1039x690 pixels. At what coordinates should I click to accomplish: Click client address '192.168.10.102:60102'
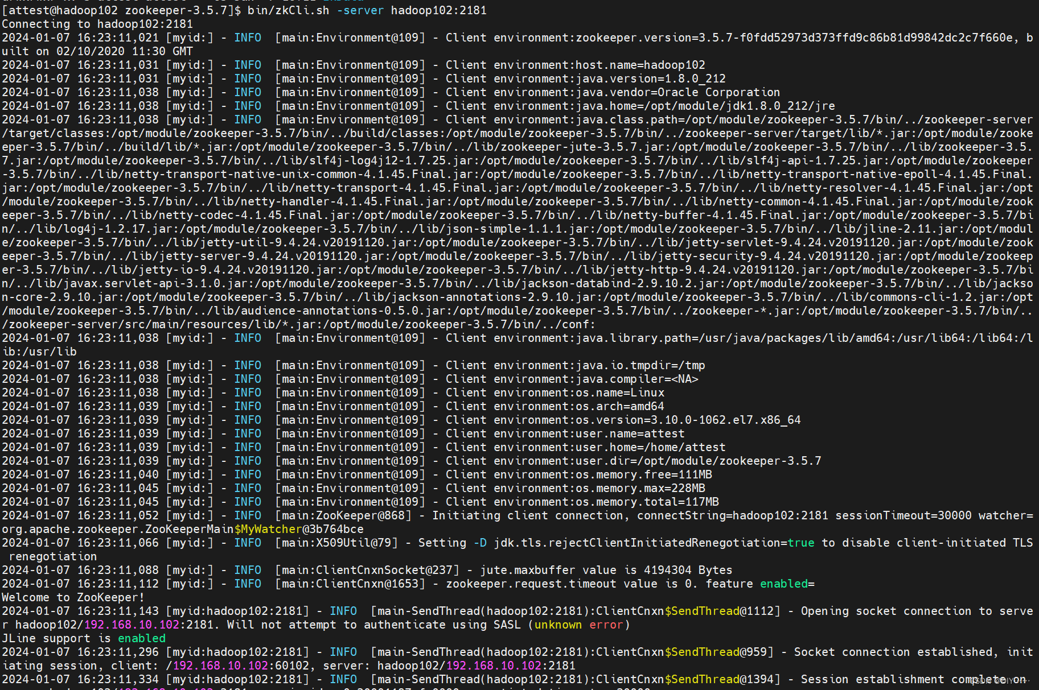tap(240, 666)
